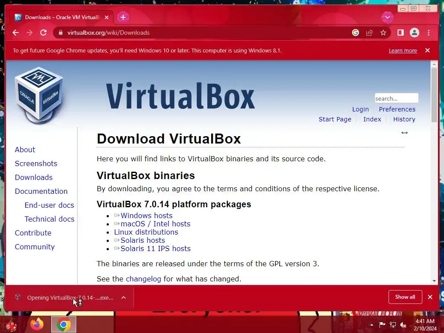Open Technical docs in the sidebar
The height and width of the screenshot is (333, 444).
tap(49, 219)
